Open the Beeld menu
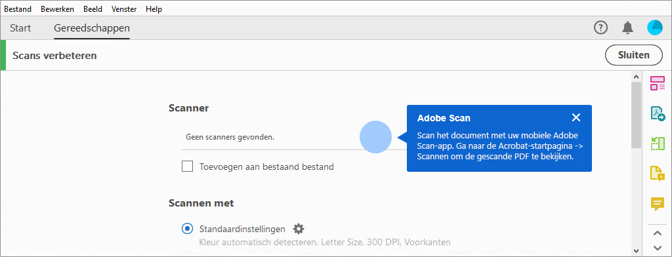Image resolution: width=672 pixels, height=257 pixels. pos(93,9)
